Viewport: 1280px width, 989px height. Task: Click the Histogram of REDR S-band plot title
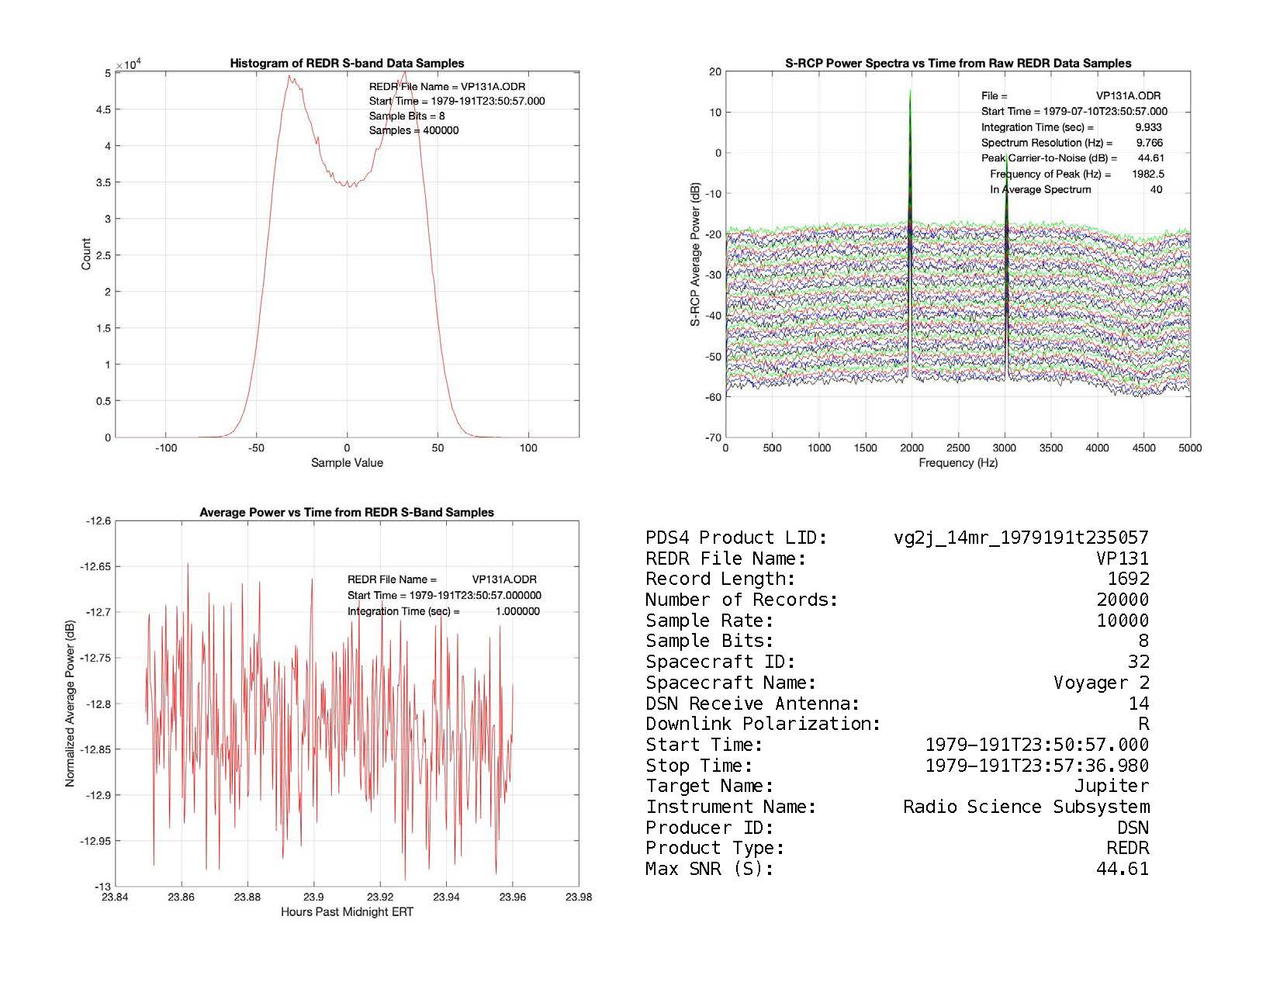[x=347, y=64]
